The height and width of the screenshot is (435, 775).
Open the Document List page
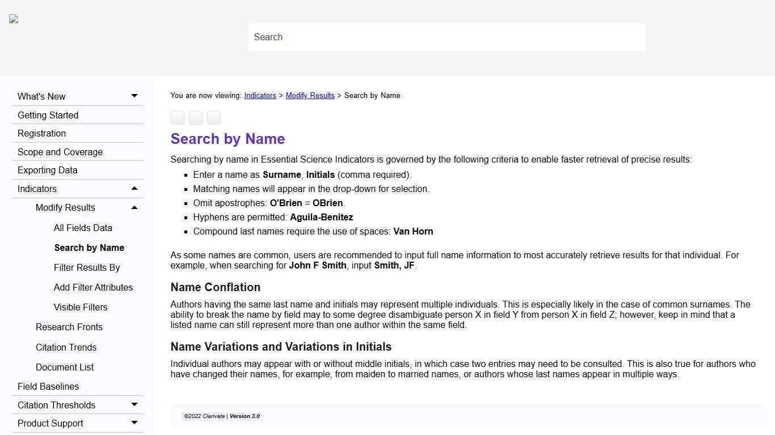65,367
